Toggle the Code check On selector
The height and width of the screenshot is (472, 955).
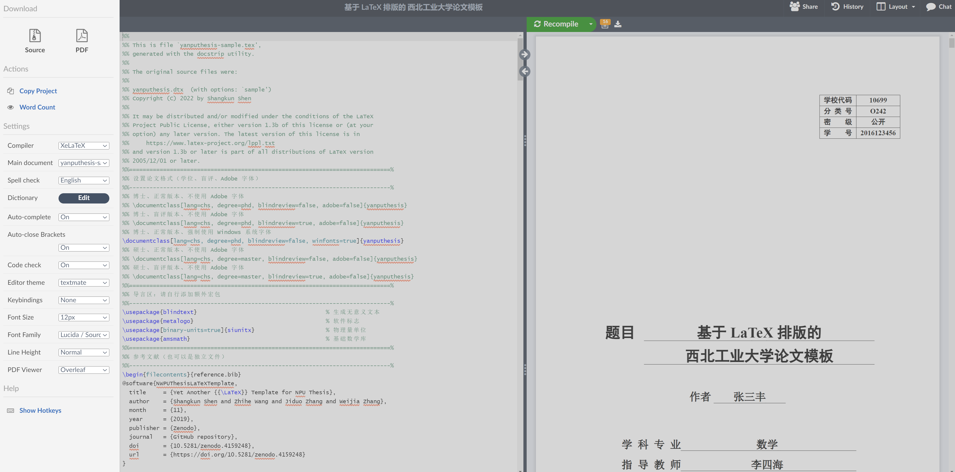84,265
